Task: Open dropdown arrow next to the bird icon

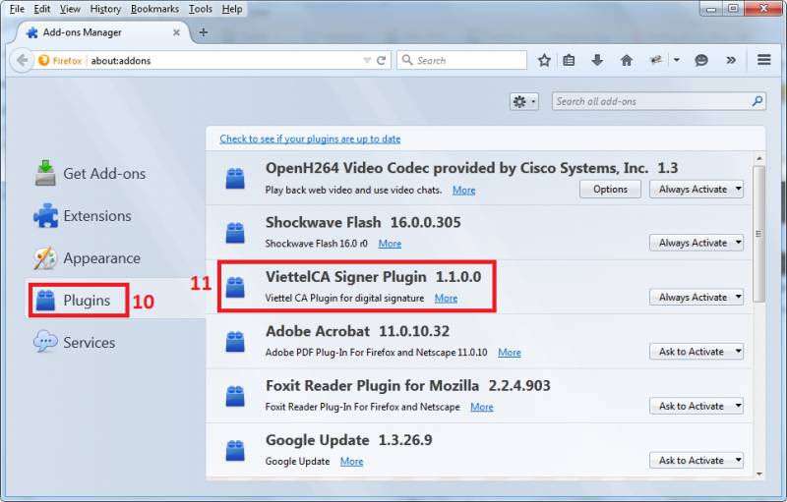Action: click(x=677, y=60)
